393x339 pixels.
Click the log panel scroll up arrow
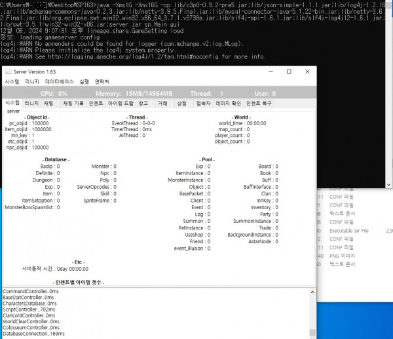312,292
